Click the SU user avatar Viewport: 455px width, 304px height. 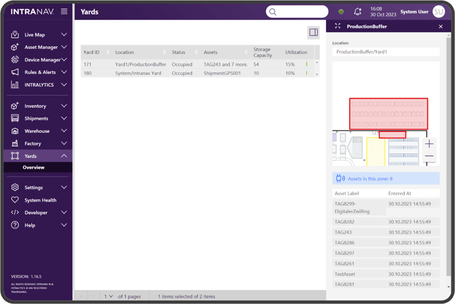(x=438, y=12)
